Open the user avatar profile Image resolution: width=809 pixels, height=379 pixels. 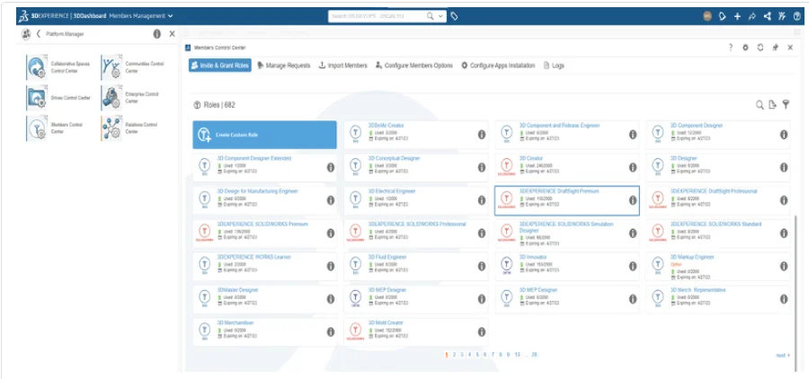pyautogui.click(x=707, y=16)
